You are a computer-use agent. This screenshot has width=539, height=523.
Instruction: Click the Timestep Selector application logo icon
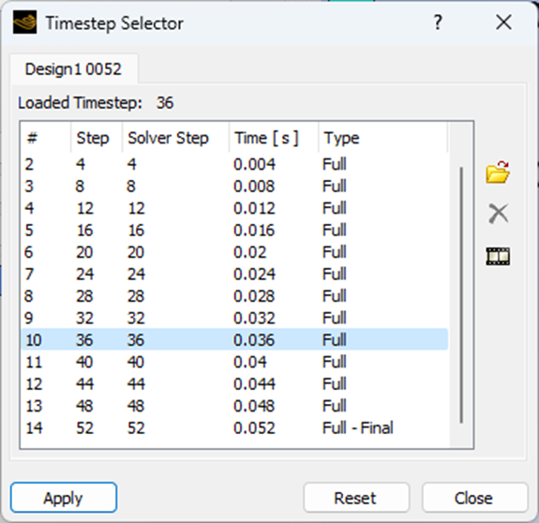point(24,22)
